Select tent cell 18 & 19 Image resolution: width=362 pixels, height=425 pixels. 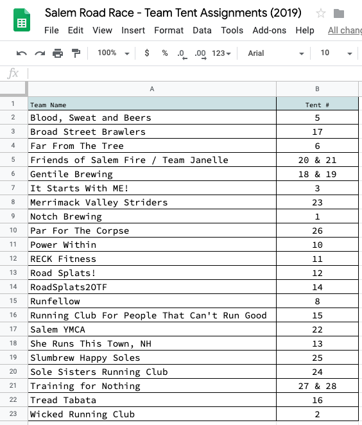click(317, 174)
